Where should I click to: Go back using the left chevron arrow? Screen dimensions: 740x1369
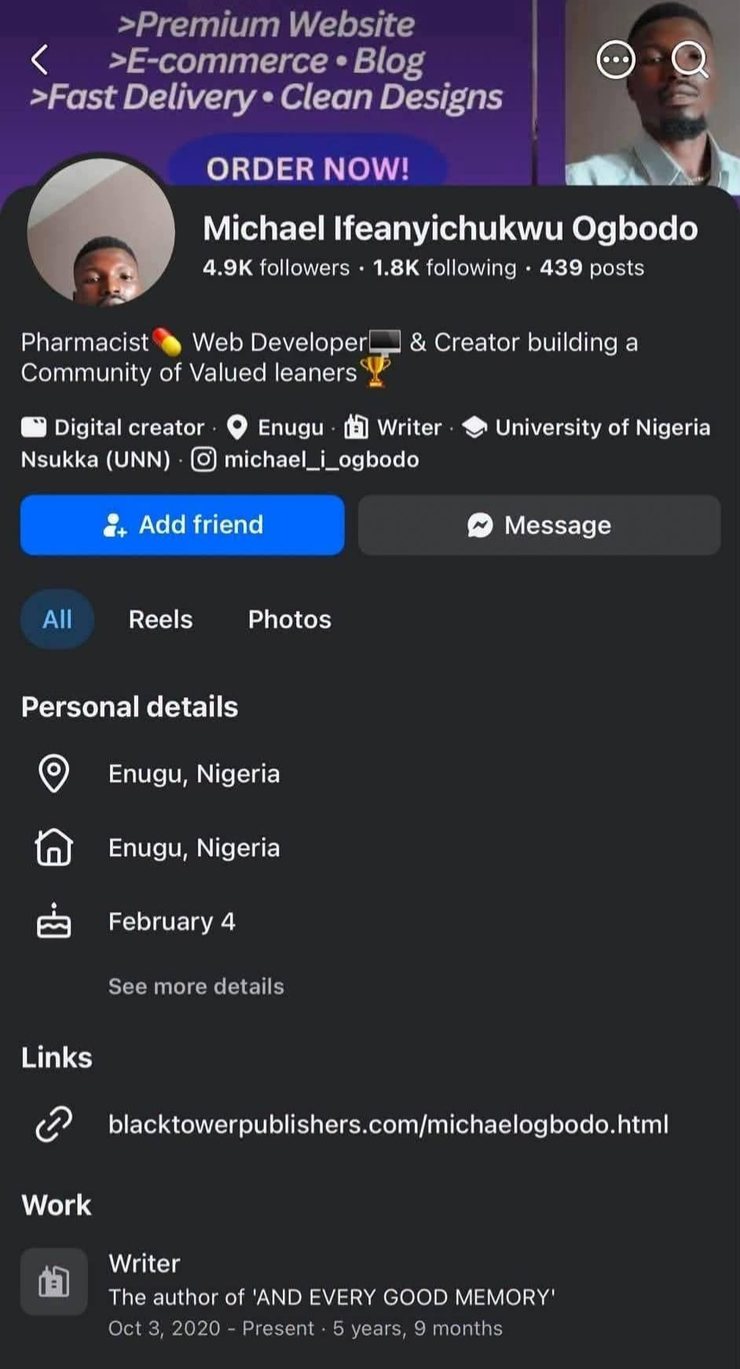39,60
